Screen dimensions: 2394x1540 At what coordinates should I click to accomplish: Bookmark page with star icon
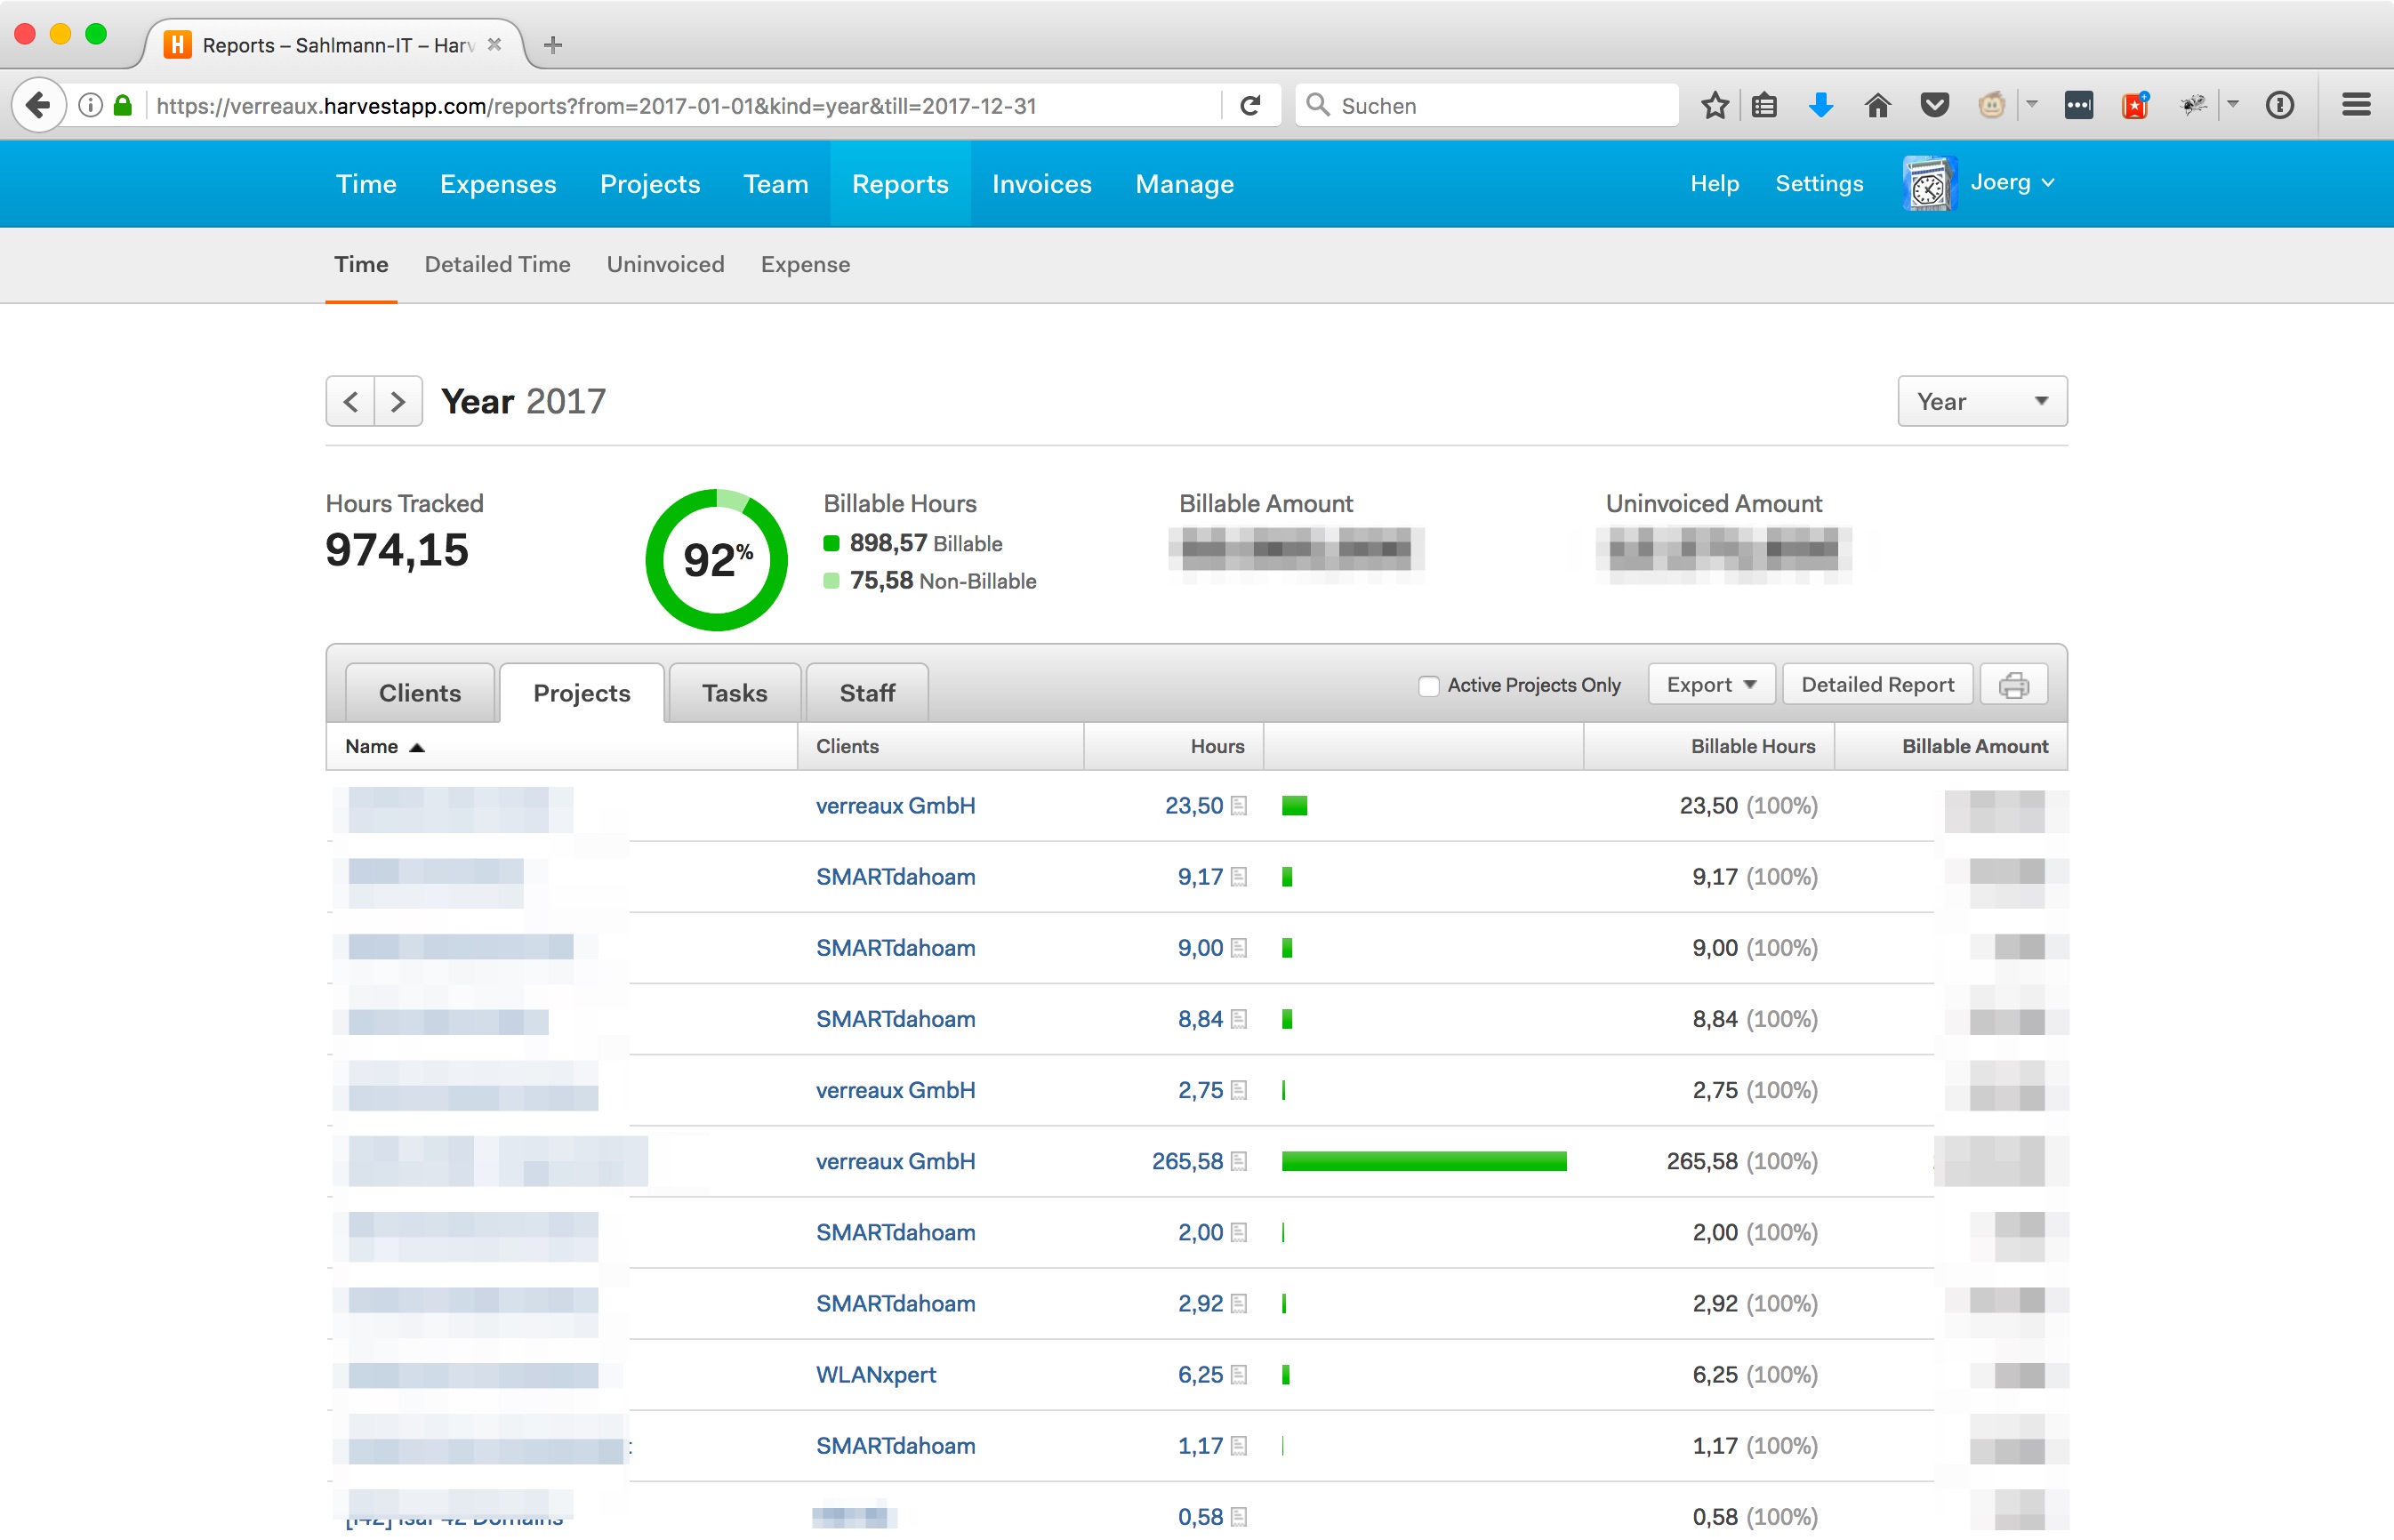(1715, 105)
